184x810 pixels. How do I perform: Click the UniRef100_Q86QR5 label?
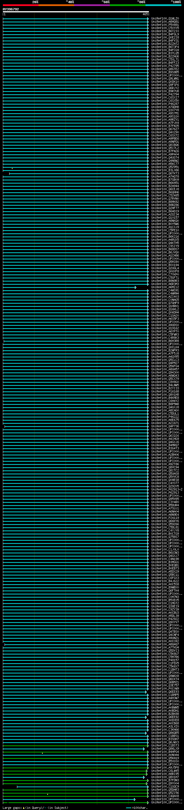pos(165,733)
